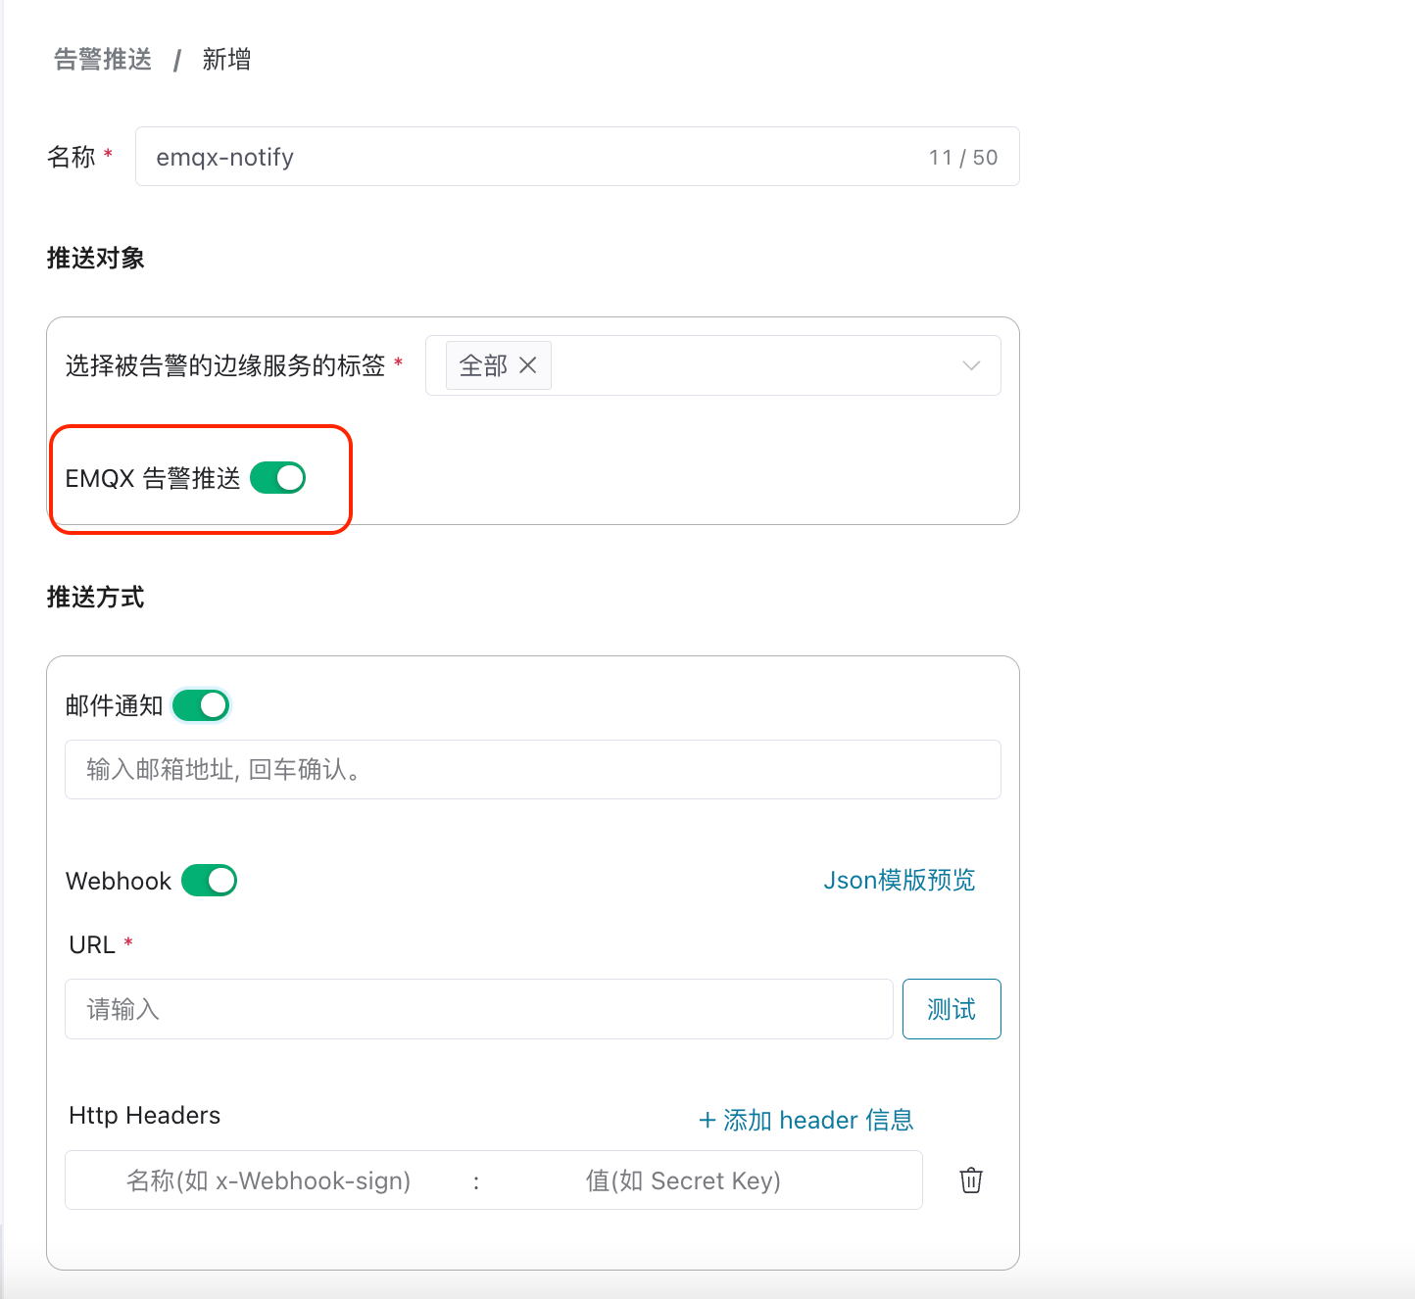
Task: Click the Webhook URL input field
Action: [x=478, y=1009]
